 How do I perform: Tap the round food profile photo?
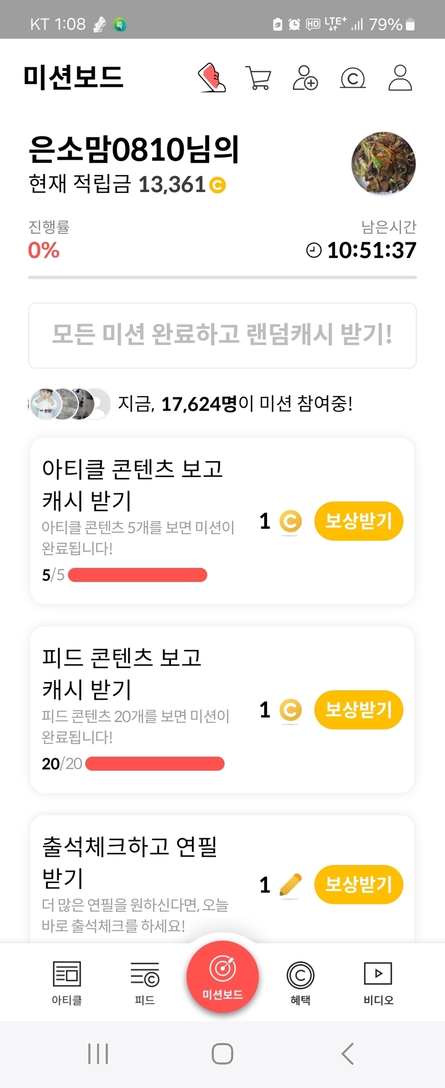383,164
